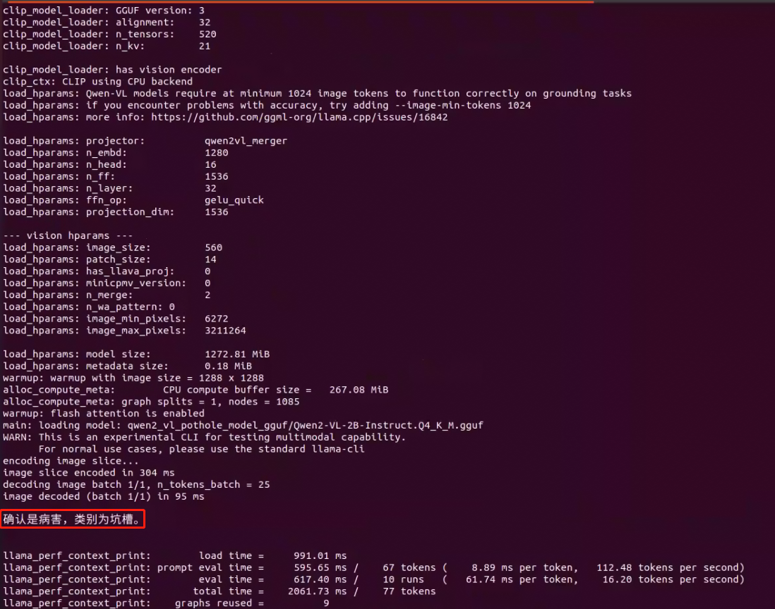Click the red-boxed Chinese output text
This screenshot has height=609, width=775.
pyautogui.click(x=74, y=520)
